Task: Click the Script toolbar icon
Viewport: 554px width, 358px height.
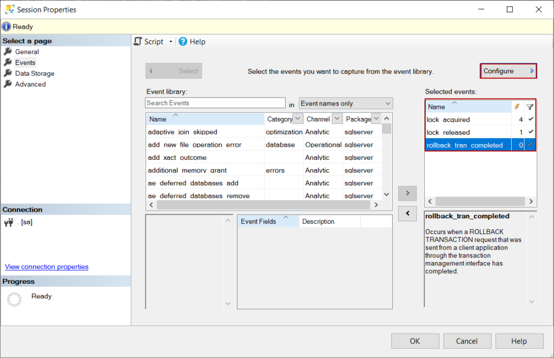Action: click(x=138, y=41)
